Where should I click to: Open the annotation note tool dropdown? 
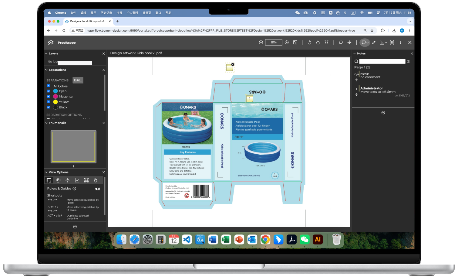(368, 43)
